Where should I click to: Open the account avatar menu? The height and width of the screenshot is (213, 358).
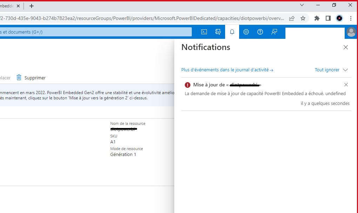pos(351,32)
